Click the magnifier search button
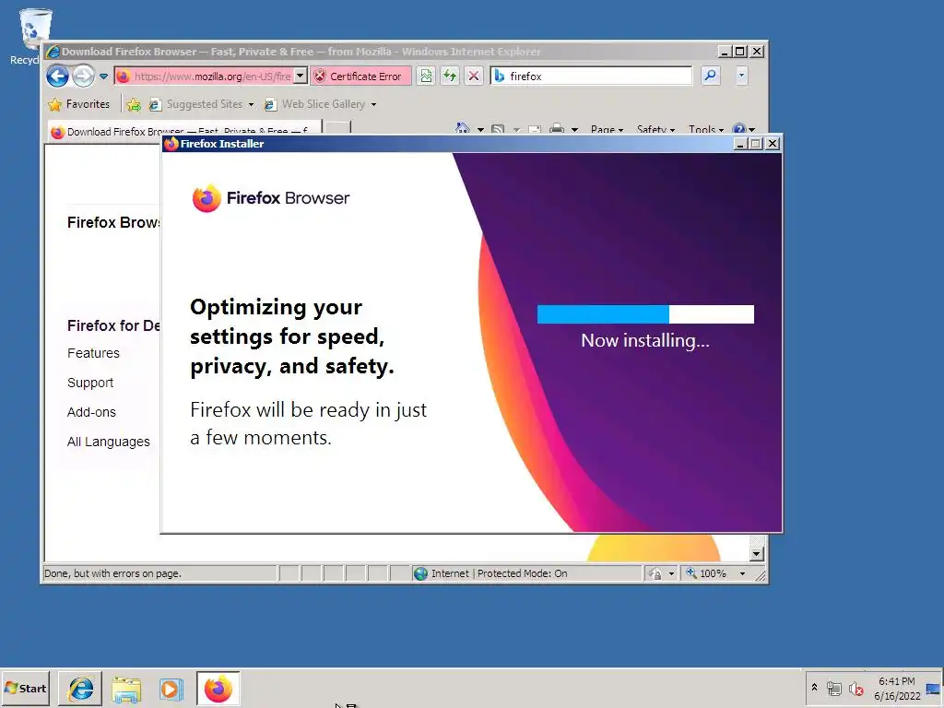 click(x=711, y=76)
